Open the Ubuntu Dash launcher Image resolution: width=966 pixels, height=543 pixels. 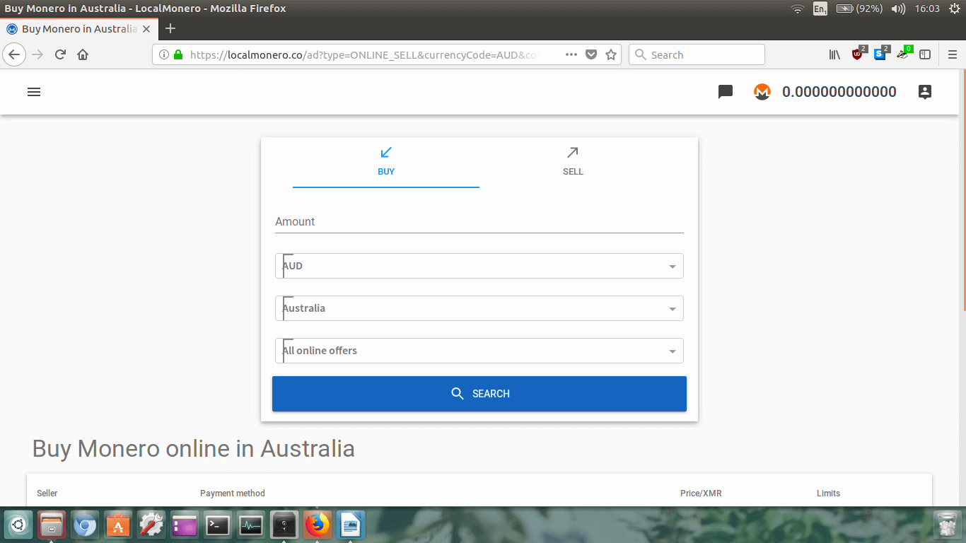(x=18, y=525)
